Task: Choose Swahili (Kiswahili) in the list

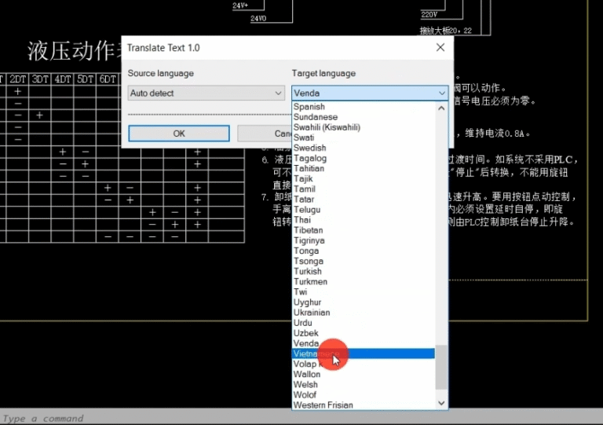Action: pyautogui.click(x=364, y=127)
